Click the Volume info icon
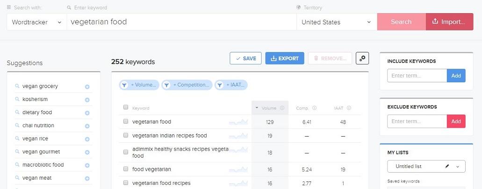 [x=282, y=108]
